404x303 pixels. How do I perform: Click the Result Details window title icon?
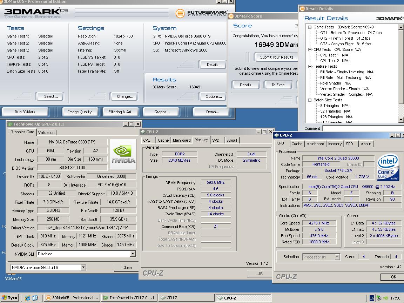click(x=302, y=9)
